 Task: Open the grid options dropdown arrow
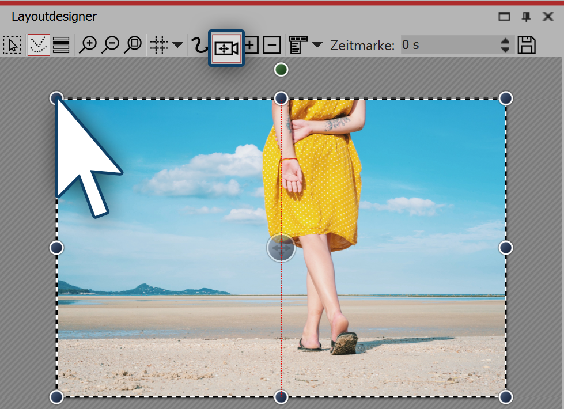(177, 45)
